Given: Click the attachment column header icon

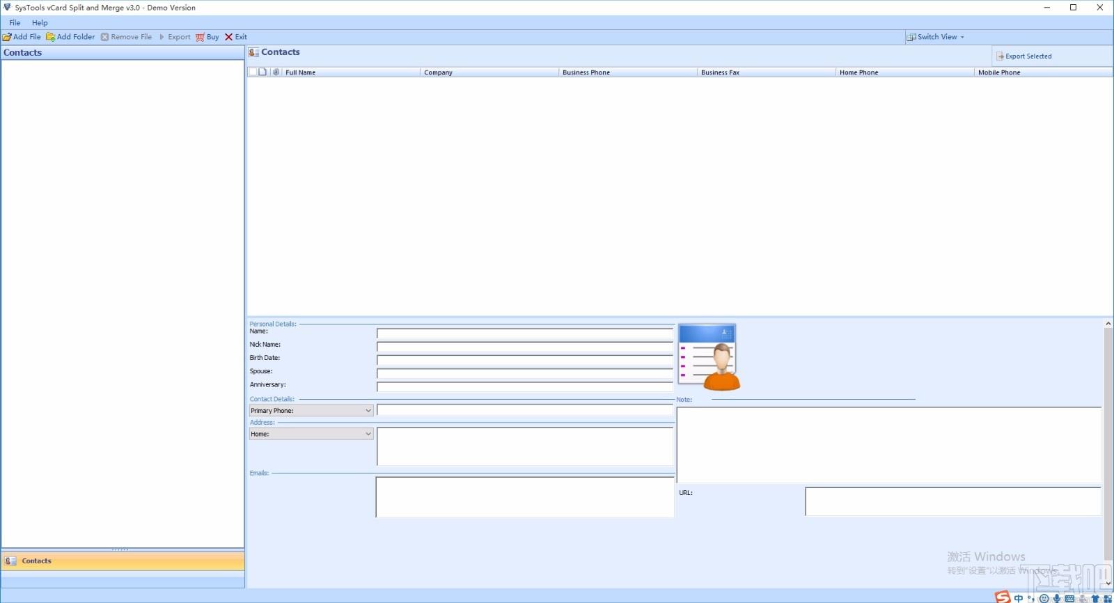Looking at the screenshot, I should point(276,72).
